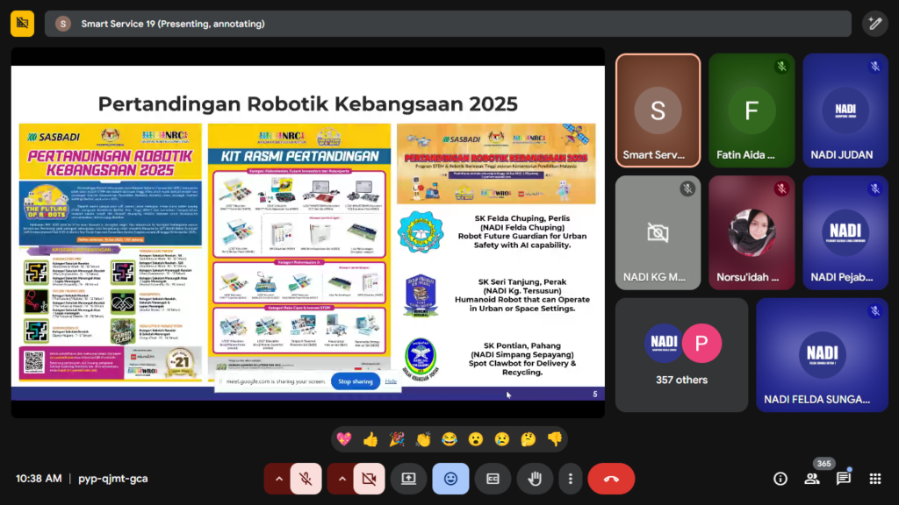Click the Hide link in sharing bar
899x505 pixels.
[391, 381]
